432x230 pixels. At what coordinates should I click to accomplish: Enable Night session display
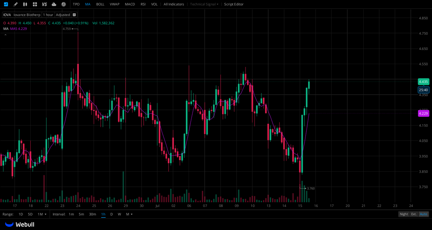[x=404, y=214]
